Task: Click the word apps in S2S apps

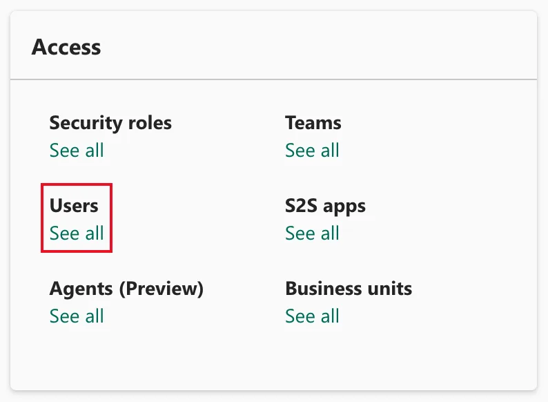Action: point(344,207)
